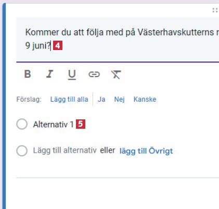Screen dimensions: 219x209
Task: Click the red number 5 annotation badge
Action: [x=81, y=124]
